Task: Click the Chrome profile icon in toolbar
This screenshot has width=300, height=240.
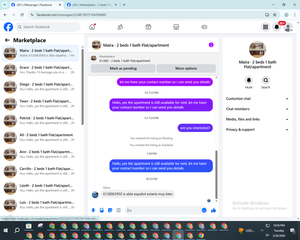Action: [286, 14]
